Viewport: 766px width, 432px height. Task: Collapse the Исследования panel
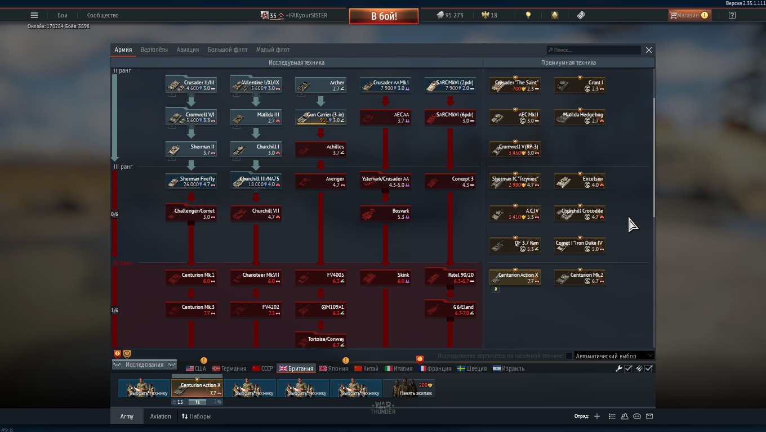[x=144, y=364]
